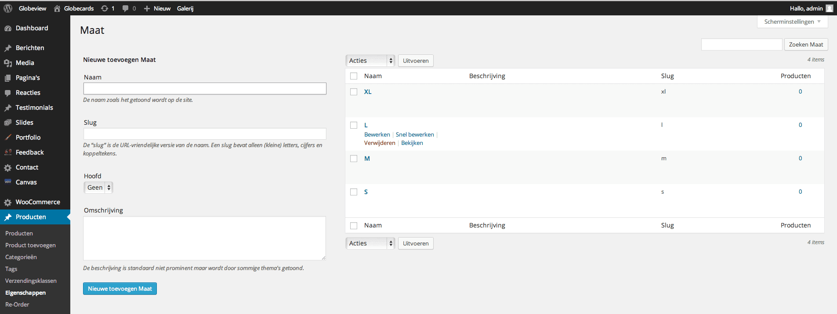Image resolution: width=837 pixels, height=314 pixels.
Task: Click the Media icon in sidebar
Action: pyautogui.click(x=8, y=63)
